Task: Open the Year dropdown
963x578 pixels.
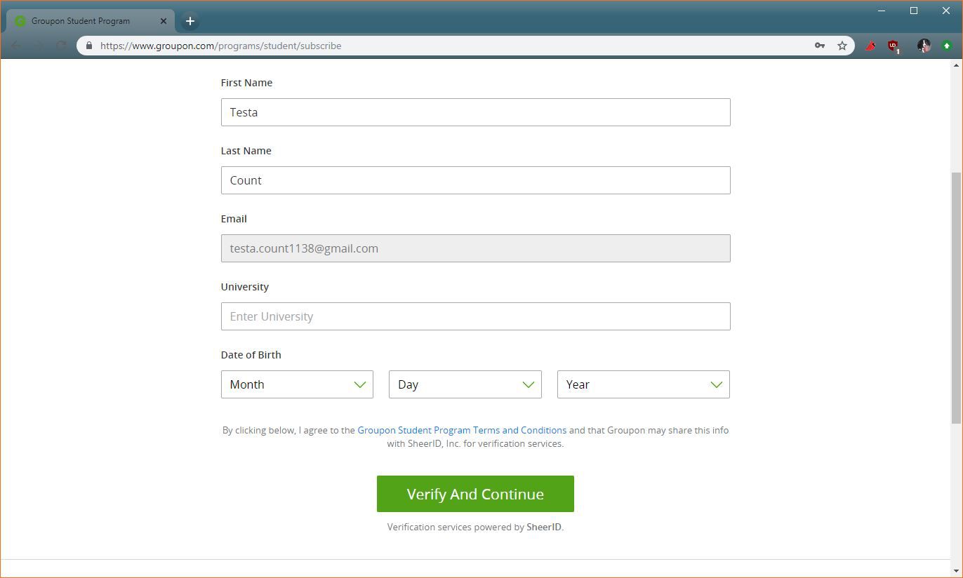Action: pos(643,384)
